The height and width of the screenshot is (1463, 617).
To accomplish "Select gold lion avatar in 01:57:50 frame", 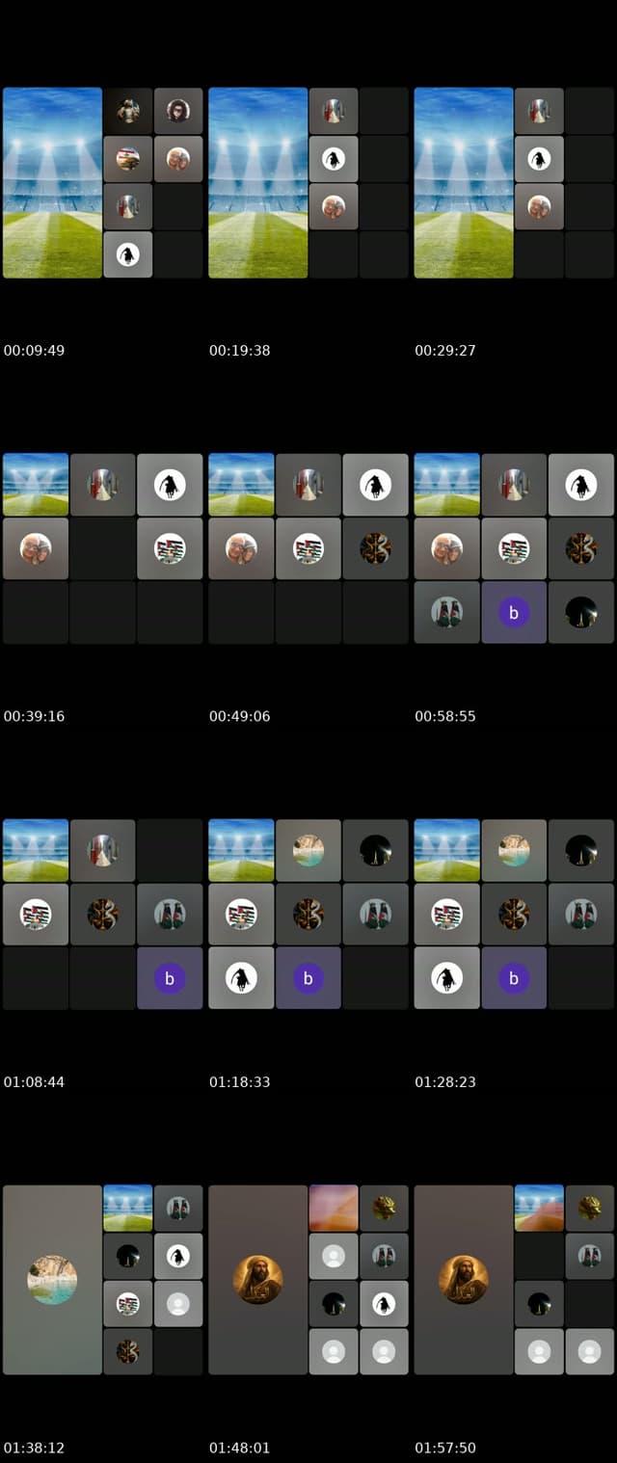I will (589, 1208).
